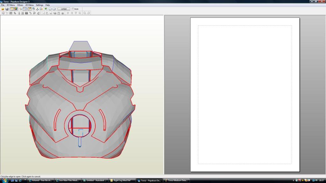Click the dark rectangle icon in the second toolbar row
The image size is (326, 183).
26,13
